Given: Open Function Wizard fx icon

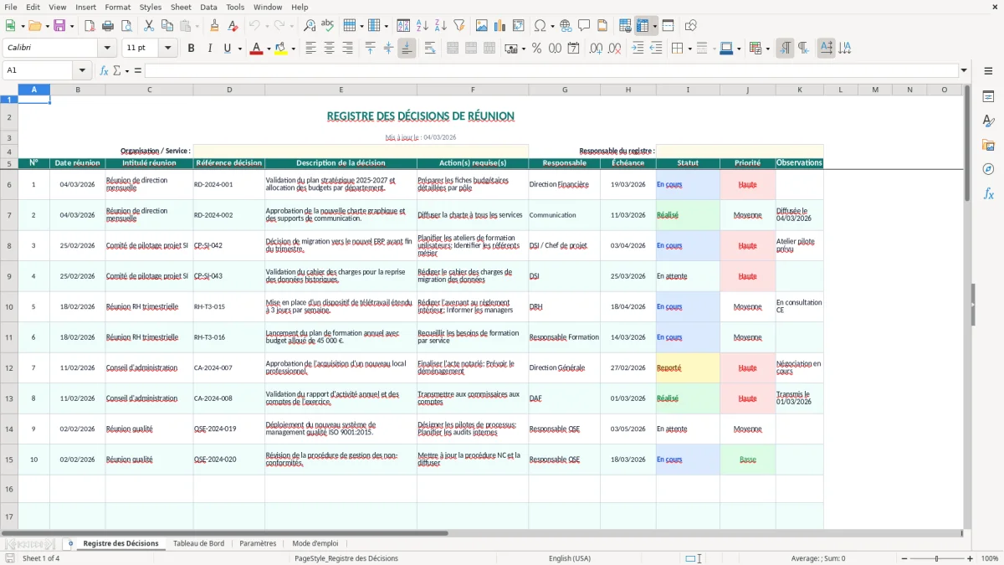Looking at the screenshot, I should point(105,70).
